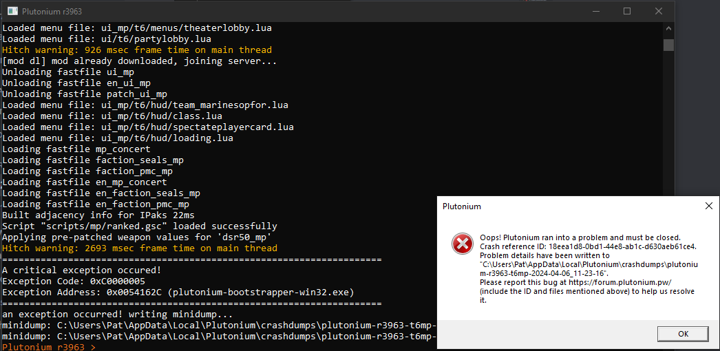Close the Plutonium error dialog with X
720x351 pixels.
pos(708,206)
